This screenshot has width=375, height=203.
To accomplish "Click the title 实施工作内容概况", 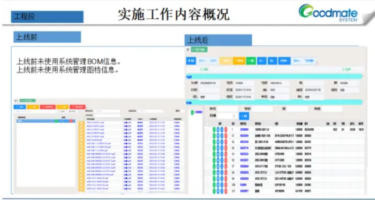I will (174, 14).
